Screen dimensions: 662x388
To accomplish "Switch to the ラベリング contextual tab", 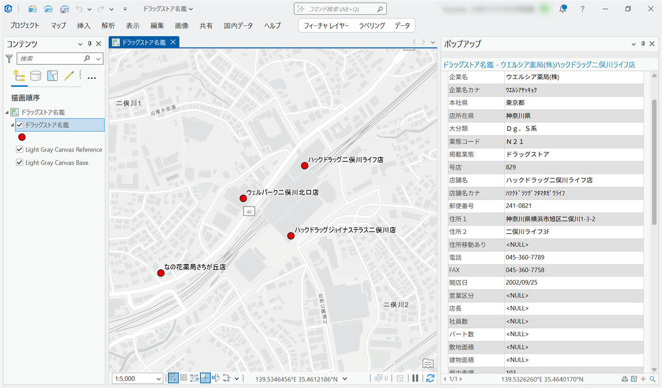I will (372, 25).
